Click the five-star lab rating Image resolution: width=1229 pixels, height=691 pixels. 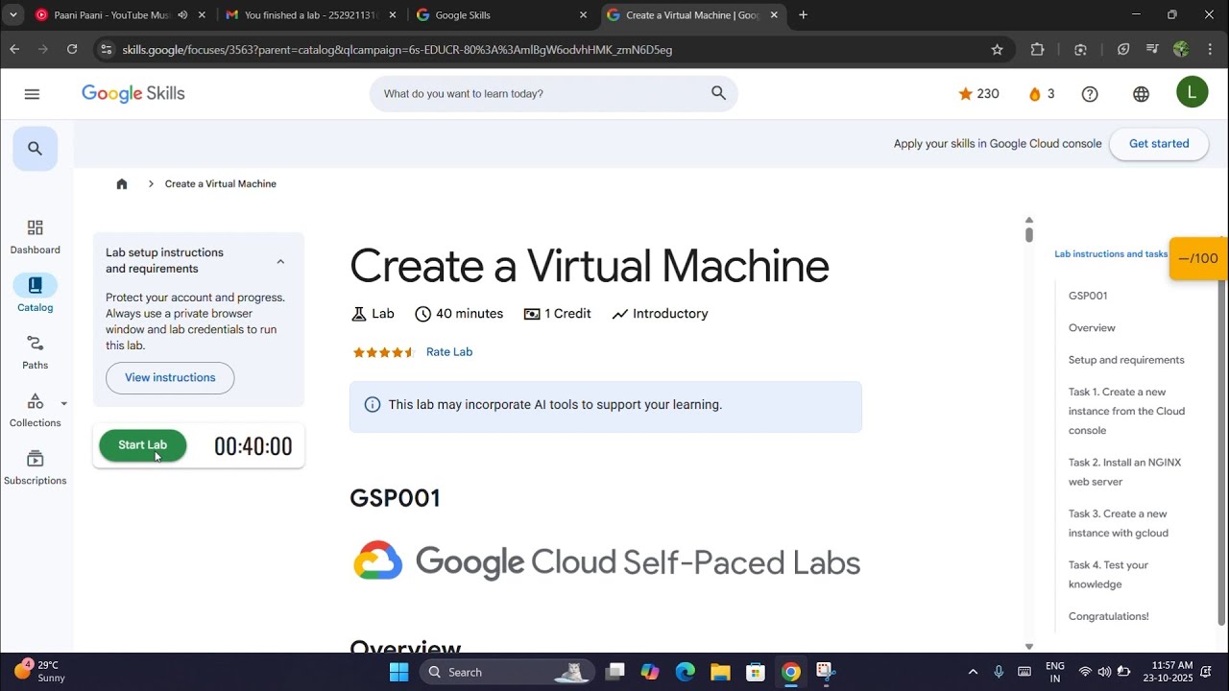coord(384,352)
